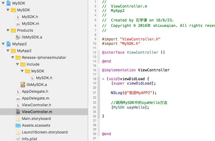Click the include folder icon
The height and width of the screenshot is (141, 215).
(x=23, y=64)
